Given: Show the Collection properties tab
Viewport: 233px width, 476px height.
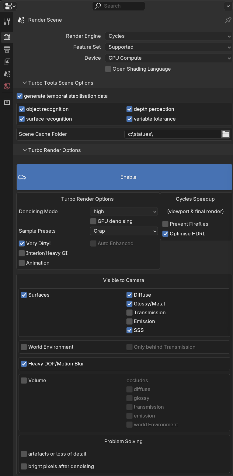Looking at the screenshot, I should 7,102.
